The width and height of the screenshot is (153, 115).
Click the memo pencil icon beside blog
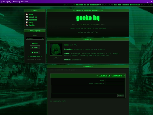tap(27, 22)
